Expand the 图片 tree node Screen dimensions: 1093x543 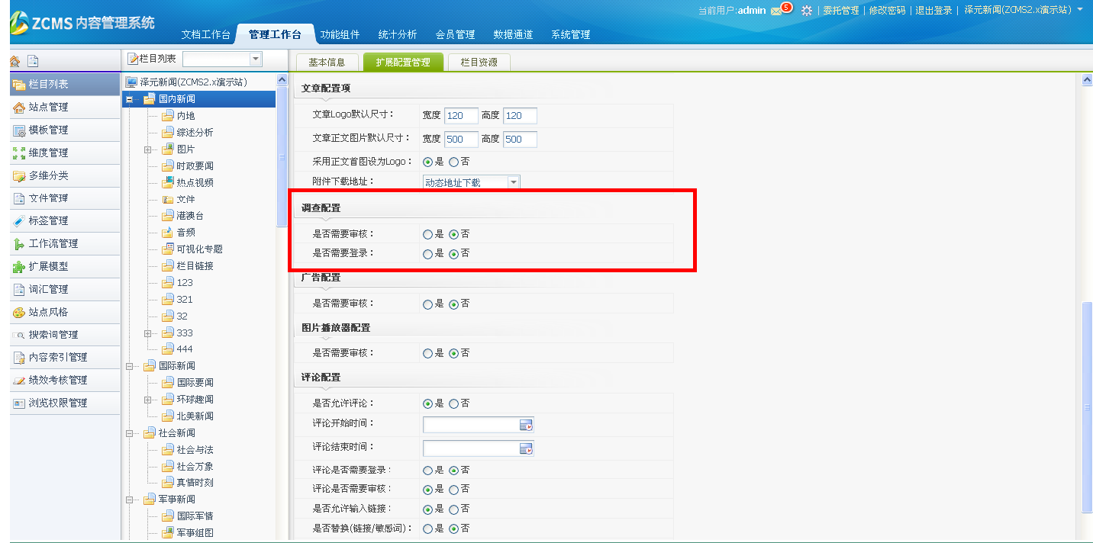click(x=148, y=149)
